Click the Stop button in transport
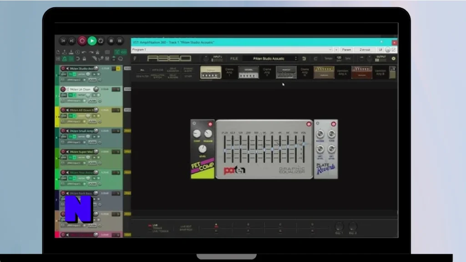The height and width of the screenshot is (262, 466). click(x=111, y=40)
